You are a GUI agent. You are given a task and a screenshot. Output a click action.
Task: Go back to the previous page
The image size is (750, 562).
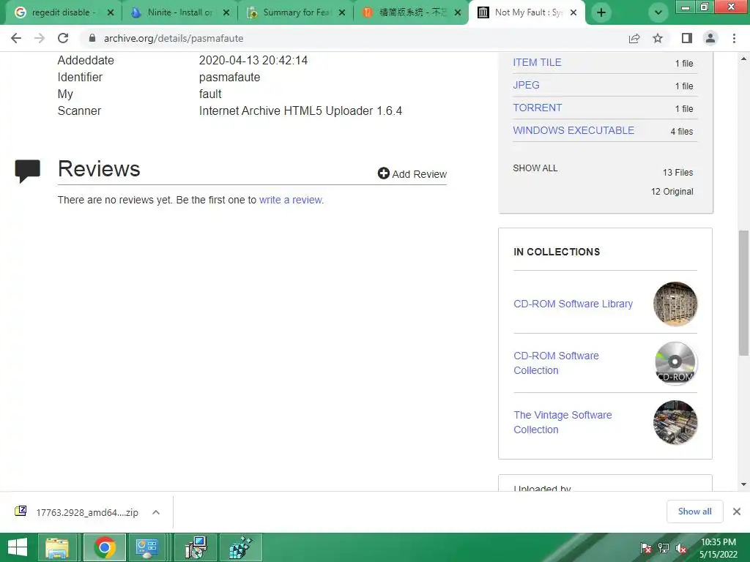(x=16, y=38)
